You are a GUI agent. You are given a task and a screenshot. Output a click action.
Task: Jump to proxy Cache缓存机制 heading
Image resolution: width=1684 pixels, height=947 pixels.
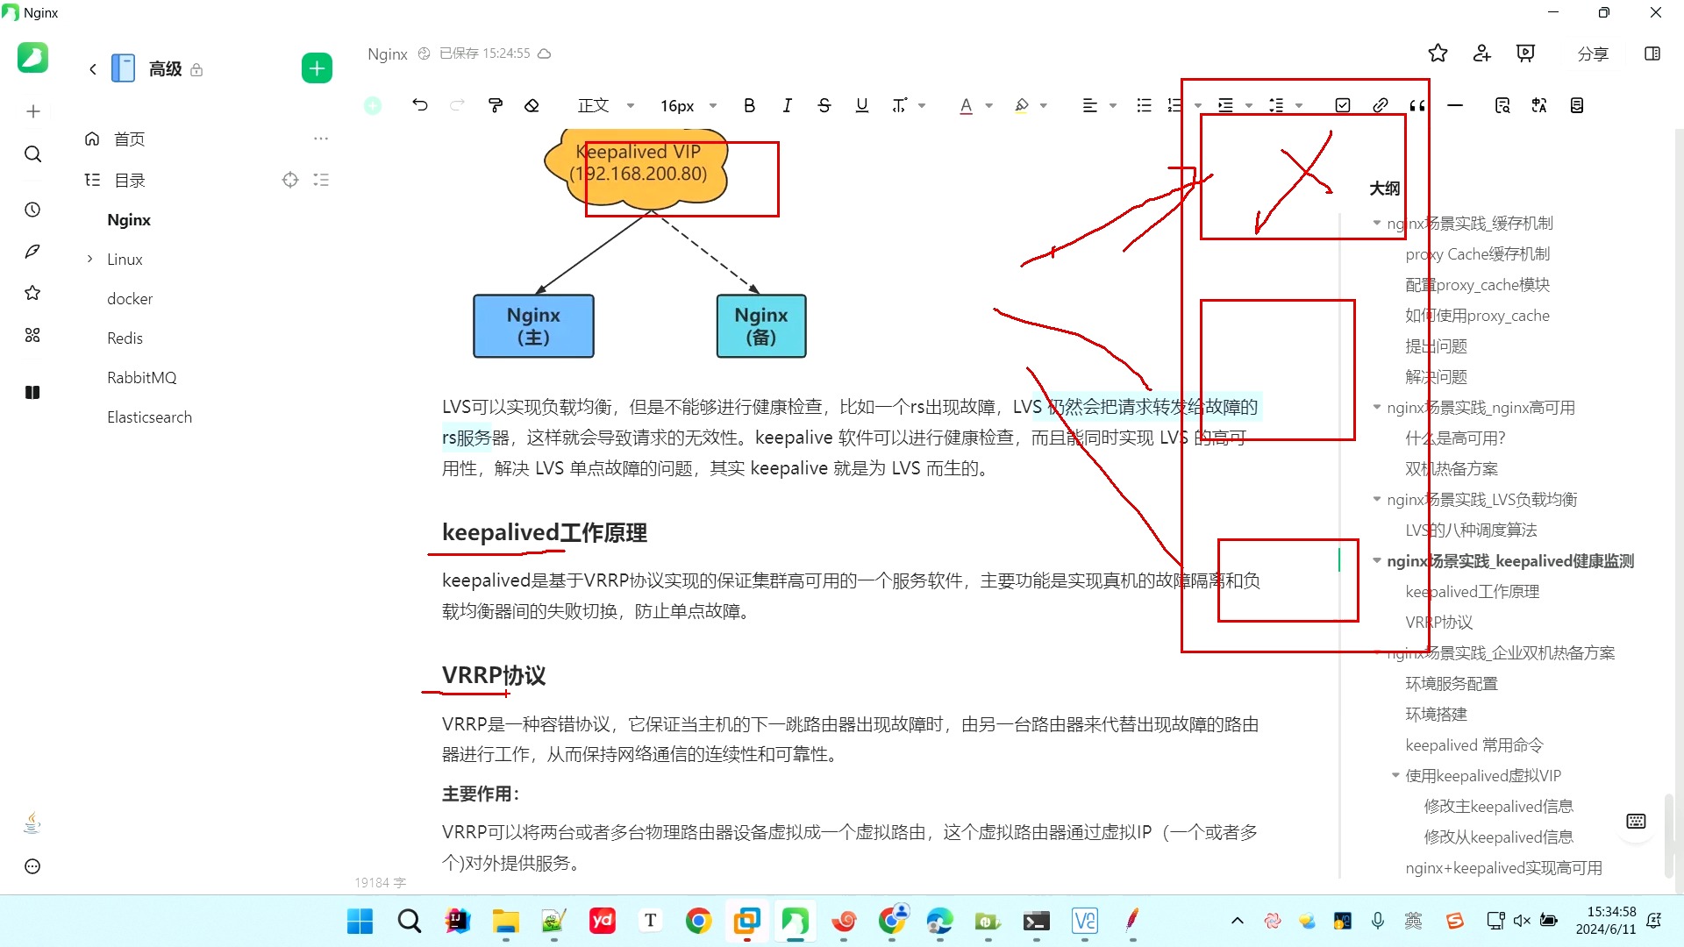click(1477, 253)
